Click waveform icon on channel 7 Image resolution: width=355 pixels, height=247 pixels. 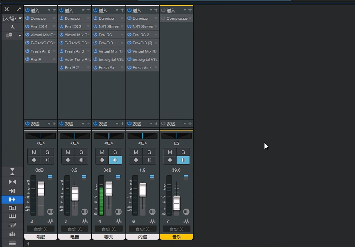coord(186,222)
